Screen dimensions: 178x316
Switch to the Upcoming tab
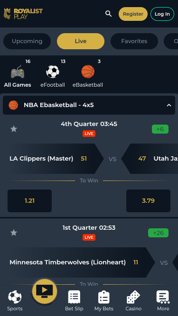27,41
